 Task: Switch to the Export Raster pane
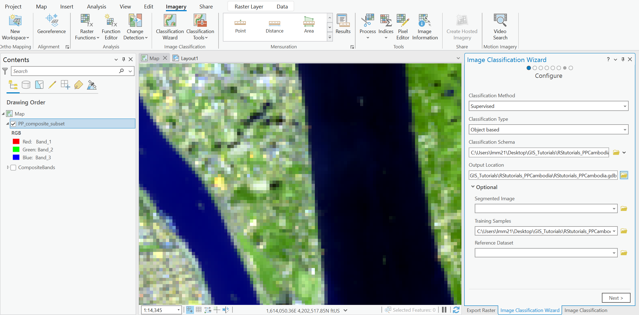481,310
